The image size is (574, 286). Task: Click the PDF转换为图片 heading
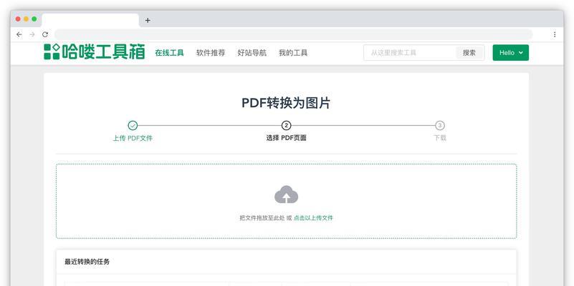(x=286, y=103)
